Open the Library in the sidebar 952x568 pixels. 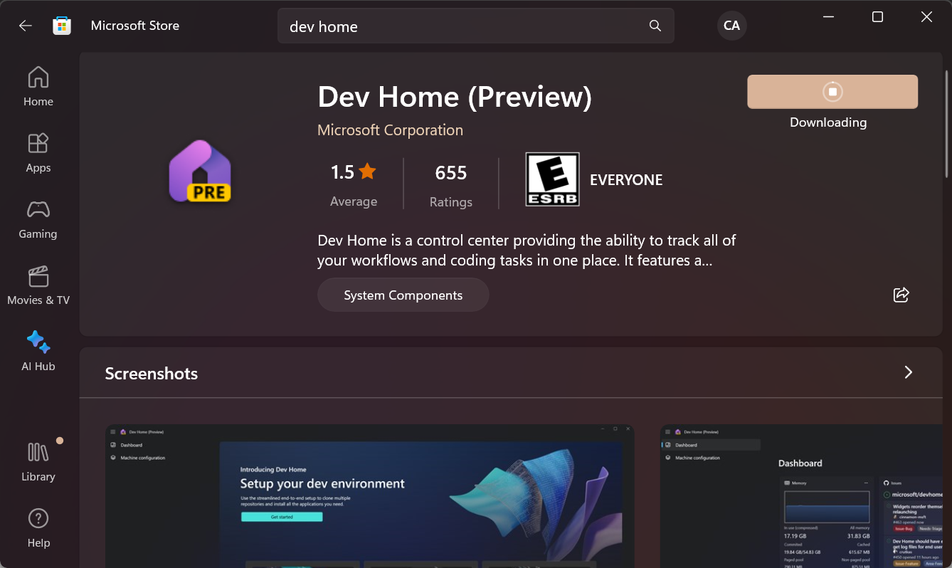(x=38, y=461)
